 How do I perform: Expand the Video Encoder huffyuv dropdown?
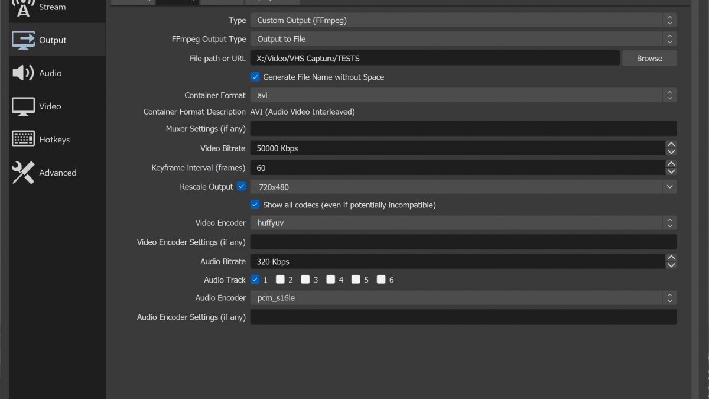463,223
